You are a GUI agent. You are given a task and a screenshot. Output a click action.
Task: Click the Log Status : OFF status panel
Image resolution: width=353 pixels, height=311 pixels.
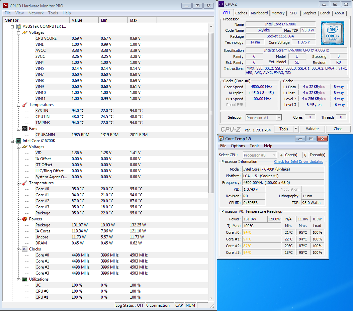click(129, 305)
